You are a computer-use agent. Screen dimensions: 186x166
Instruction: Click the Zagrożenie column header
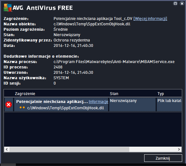tap(25, 94)
